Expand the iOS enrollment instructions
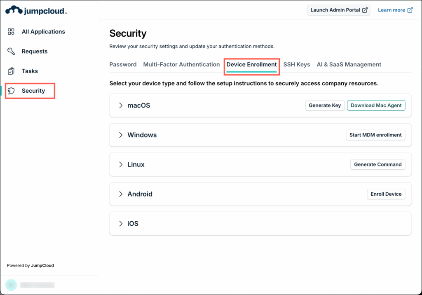 [121, 224]
